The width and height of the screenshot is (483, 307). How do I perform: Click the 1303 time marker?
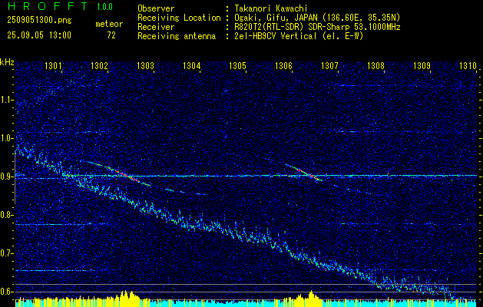pos(145,66)
